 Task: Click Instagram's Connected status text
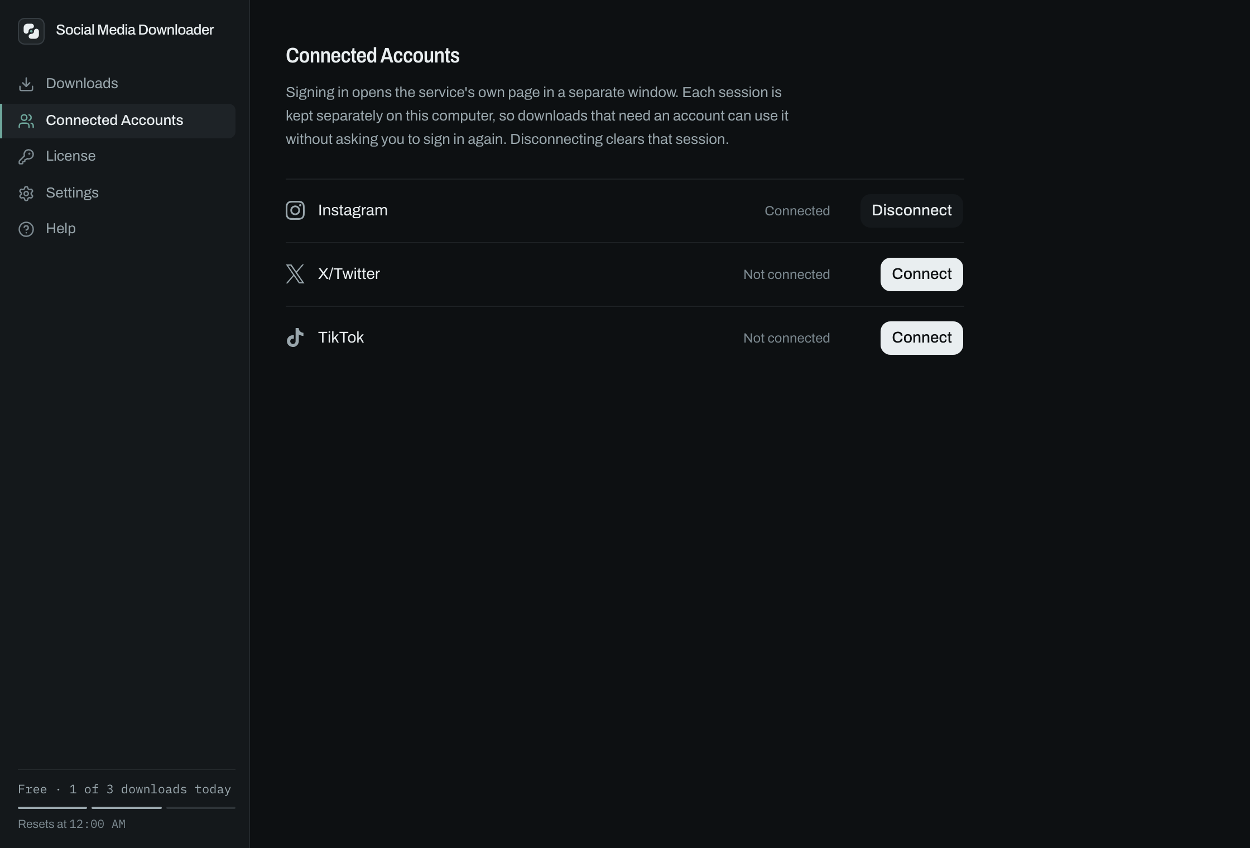click(x=797, y=211)
